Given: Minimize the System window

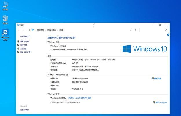Looking at the screenshot, I should (x=153, y=25).
